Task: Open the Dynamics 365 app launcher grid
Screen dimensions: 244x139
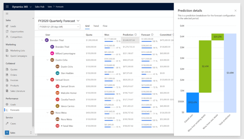Action: click(x=7, y=7)
